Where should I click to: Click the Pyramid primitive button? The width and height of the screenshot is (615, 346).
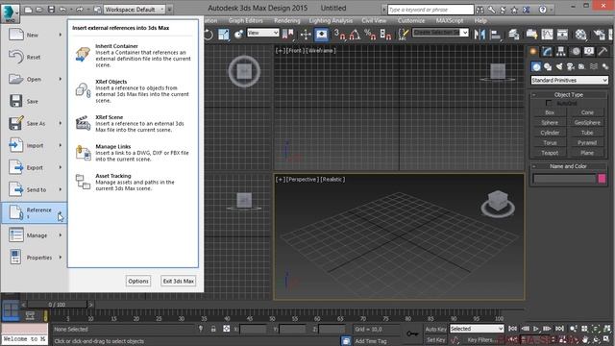pyautogui.click(x=587, y=143)
